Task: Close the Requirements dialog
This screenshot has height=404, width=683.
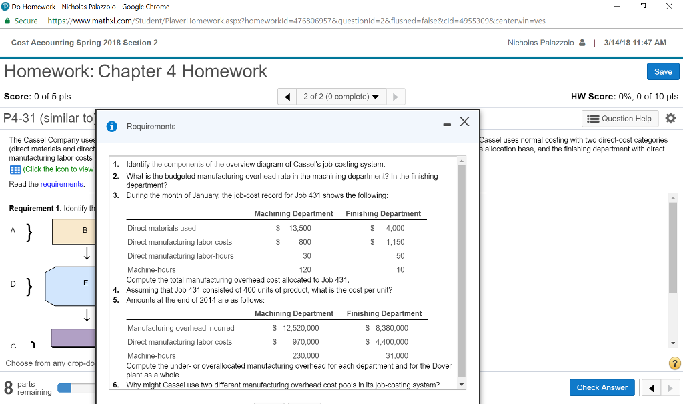Action: [x=465, y=122]
